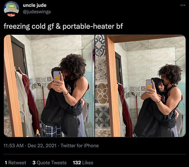This screenshot has width=189, height=167.
Task: Click the number 132 beside Likes
Action: click(x=77, y=163)
